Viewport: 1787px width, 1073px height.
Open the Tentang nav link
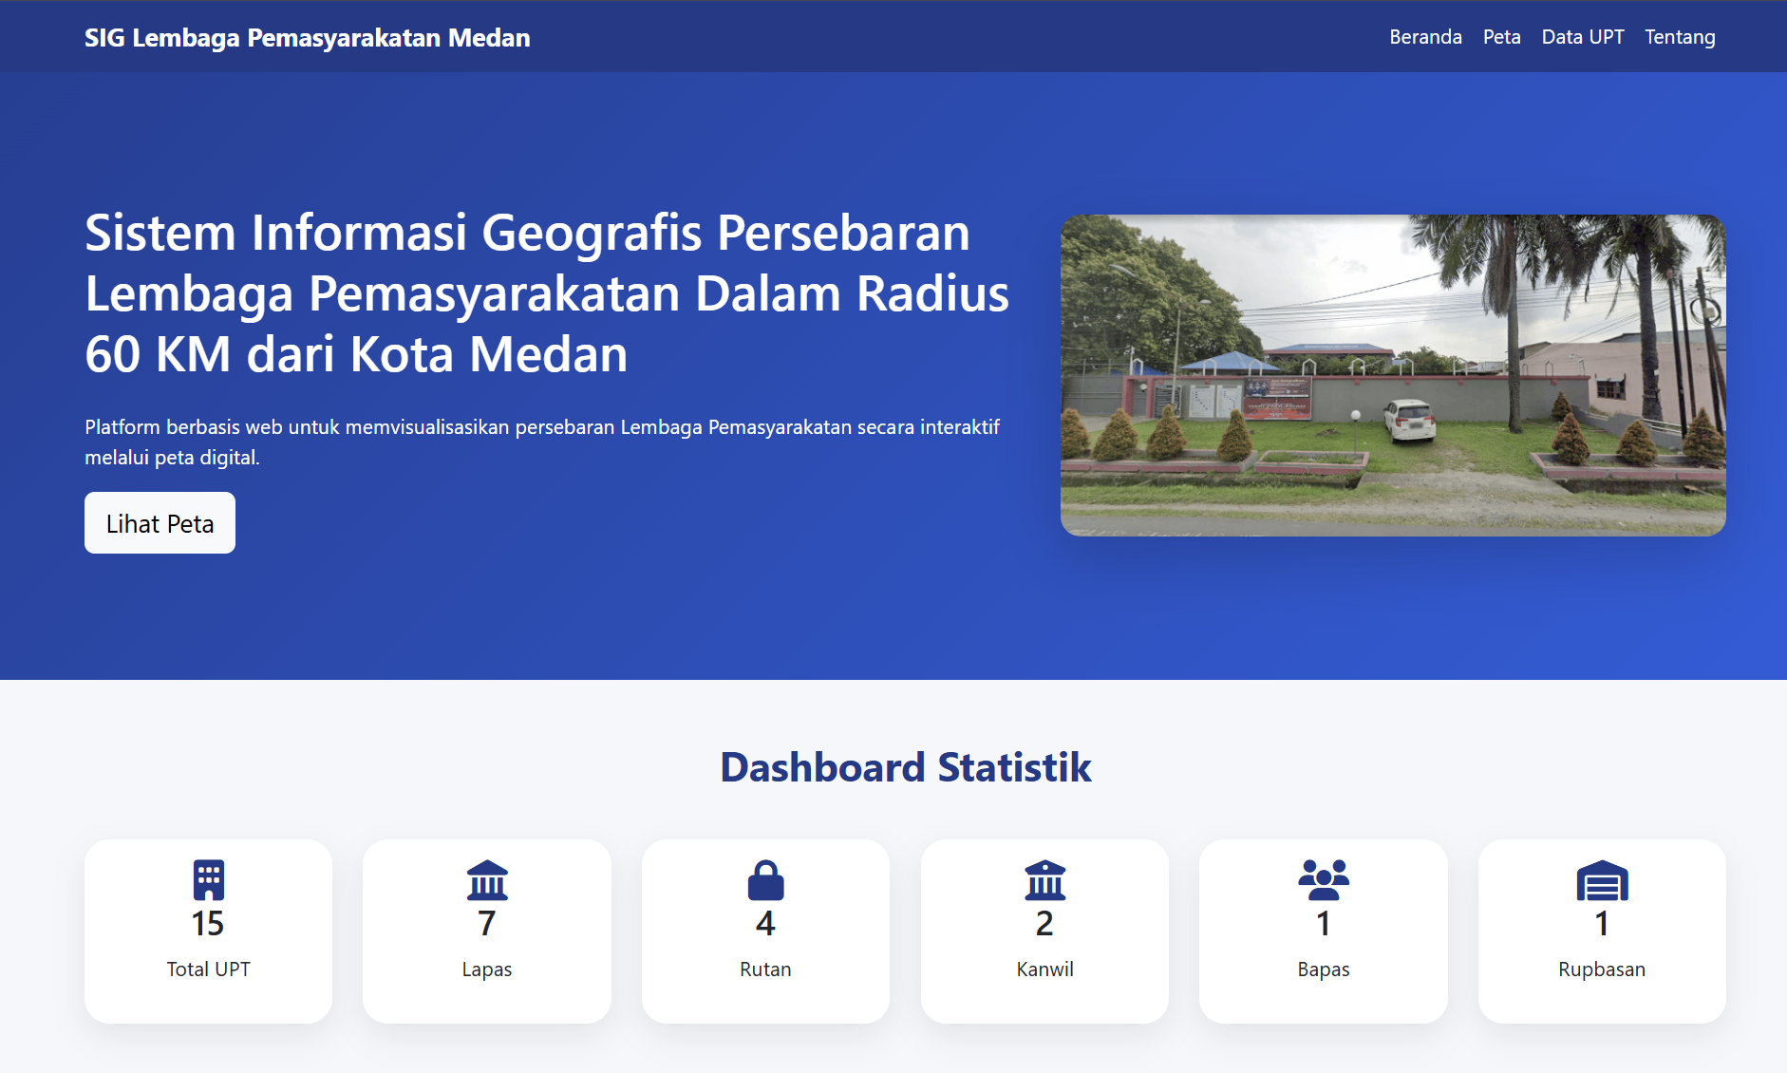[x=1680, y=37]
